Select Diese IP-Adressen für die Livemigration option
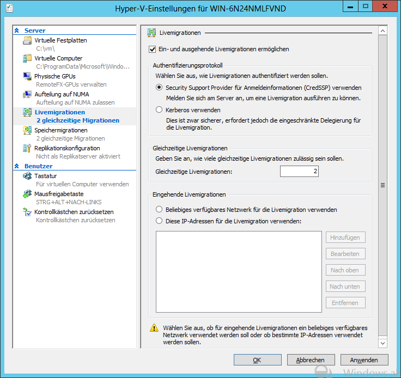This screenshot has width=401, height=378. point(159,221)
